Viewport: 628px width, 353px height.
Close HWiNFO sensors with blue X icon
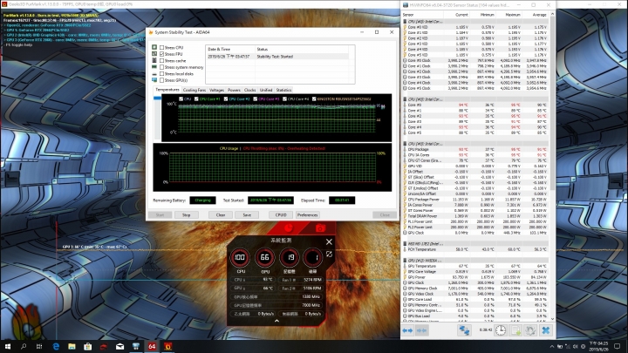(545, 330)
